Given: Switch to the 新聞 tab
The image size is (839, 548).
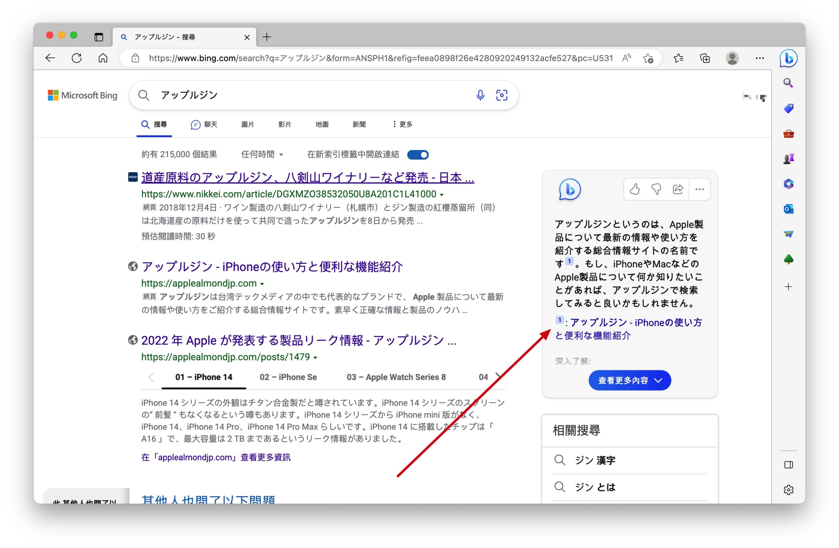Looking at the screenshot, I should 359,125.
